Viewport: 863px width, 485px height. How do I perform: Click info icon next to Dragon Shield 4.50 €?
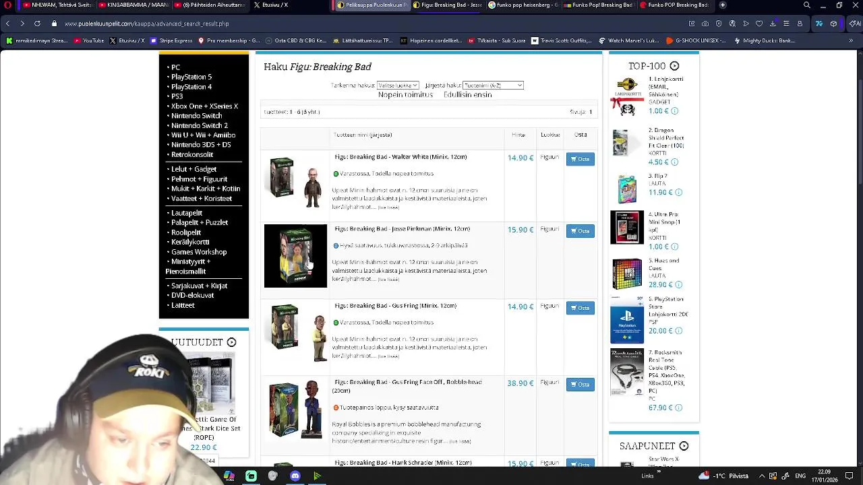(x=674, y=162)
